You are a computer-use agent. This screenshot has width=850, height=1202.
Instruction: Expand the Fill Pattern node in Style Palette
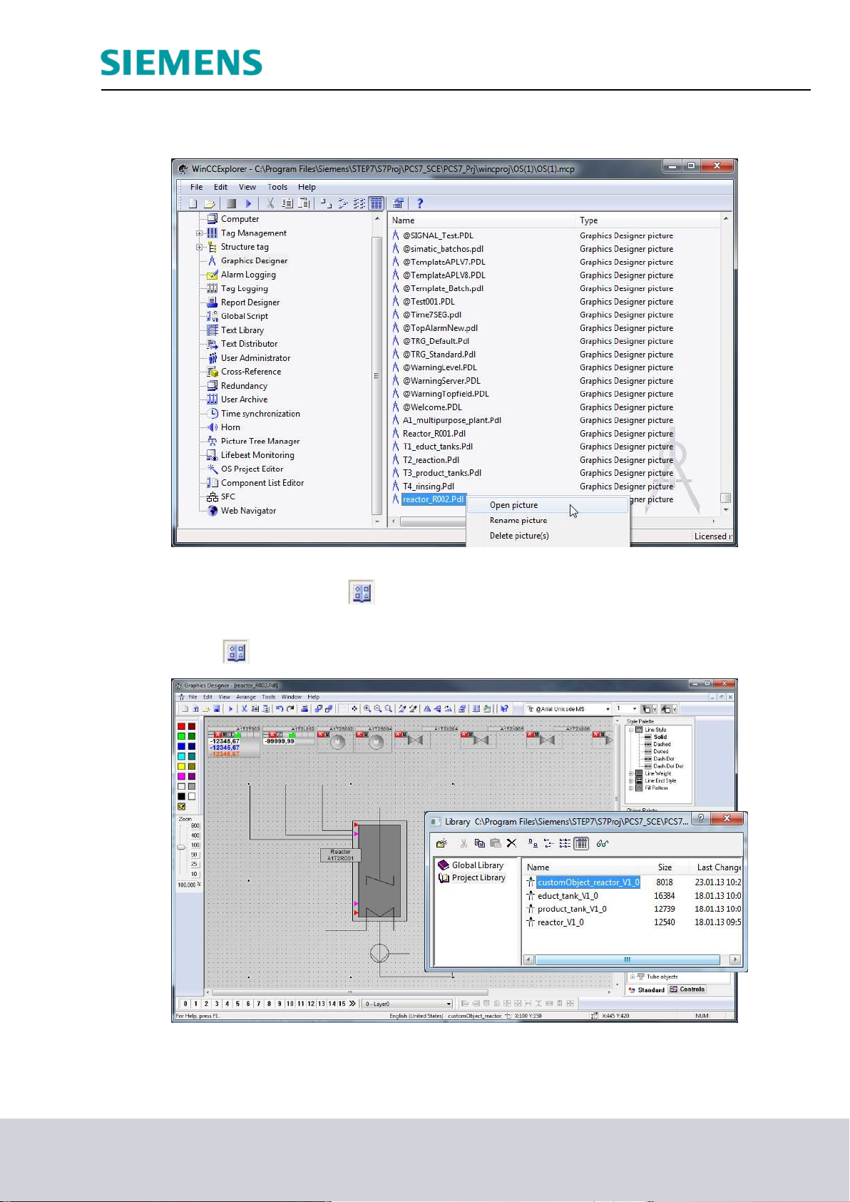tap(631, 788)
